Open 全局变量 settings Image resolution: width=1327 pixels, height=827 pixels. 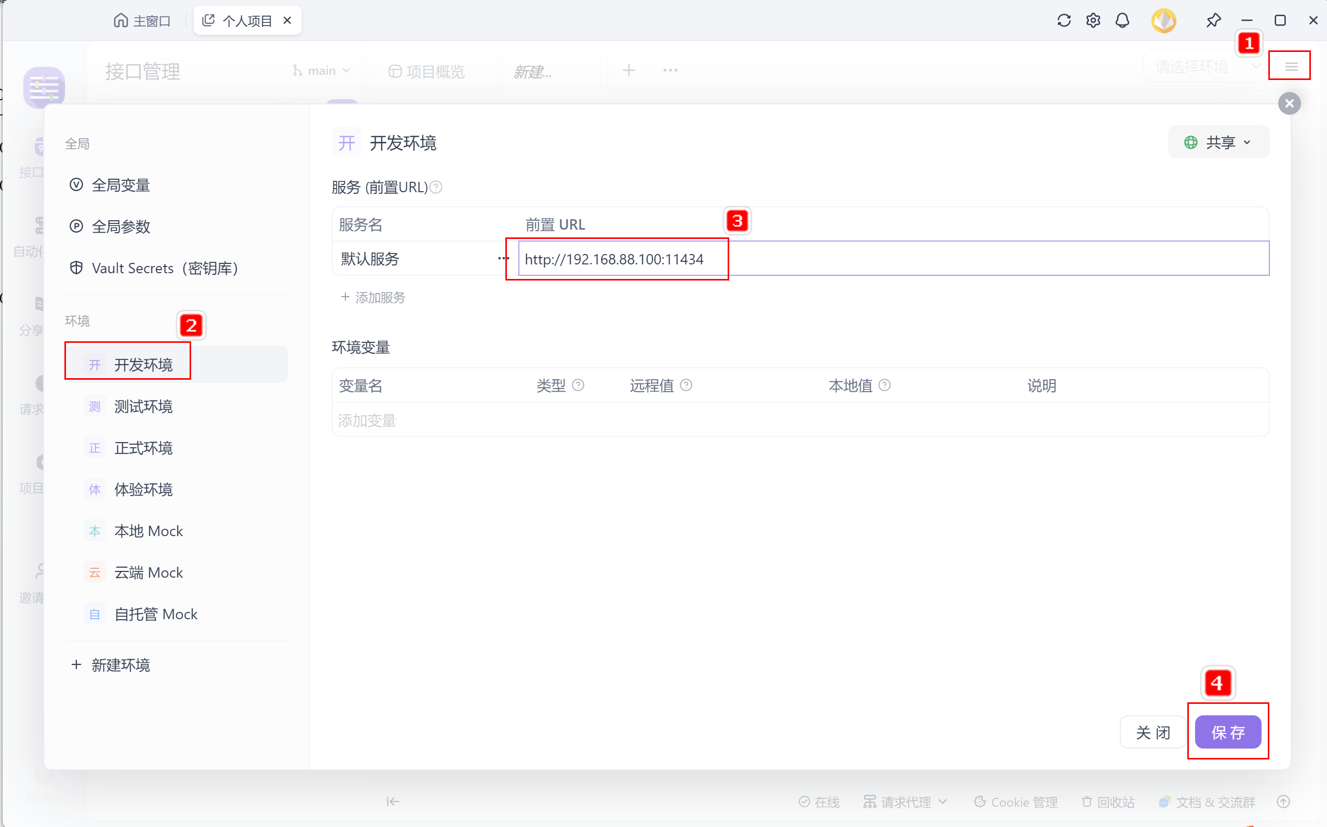click(x=120, y=185)
